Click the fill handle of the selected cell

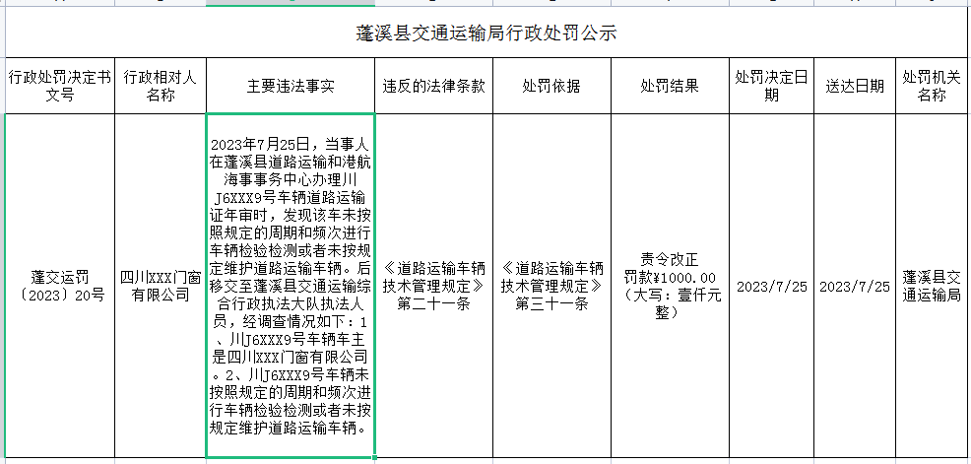coord(375,458)
